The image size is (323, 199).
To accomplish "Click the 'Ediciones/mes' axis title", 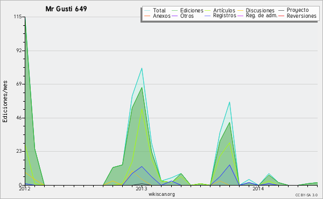I will tap(5, 102).
